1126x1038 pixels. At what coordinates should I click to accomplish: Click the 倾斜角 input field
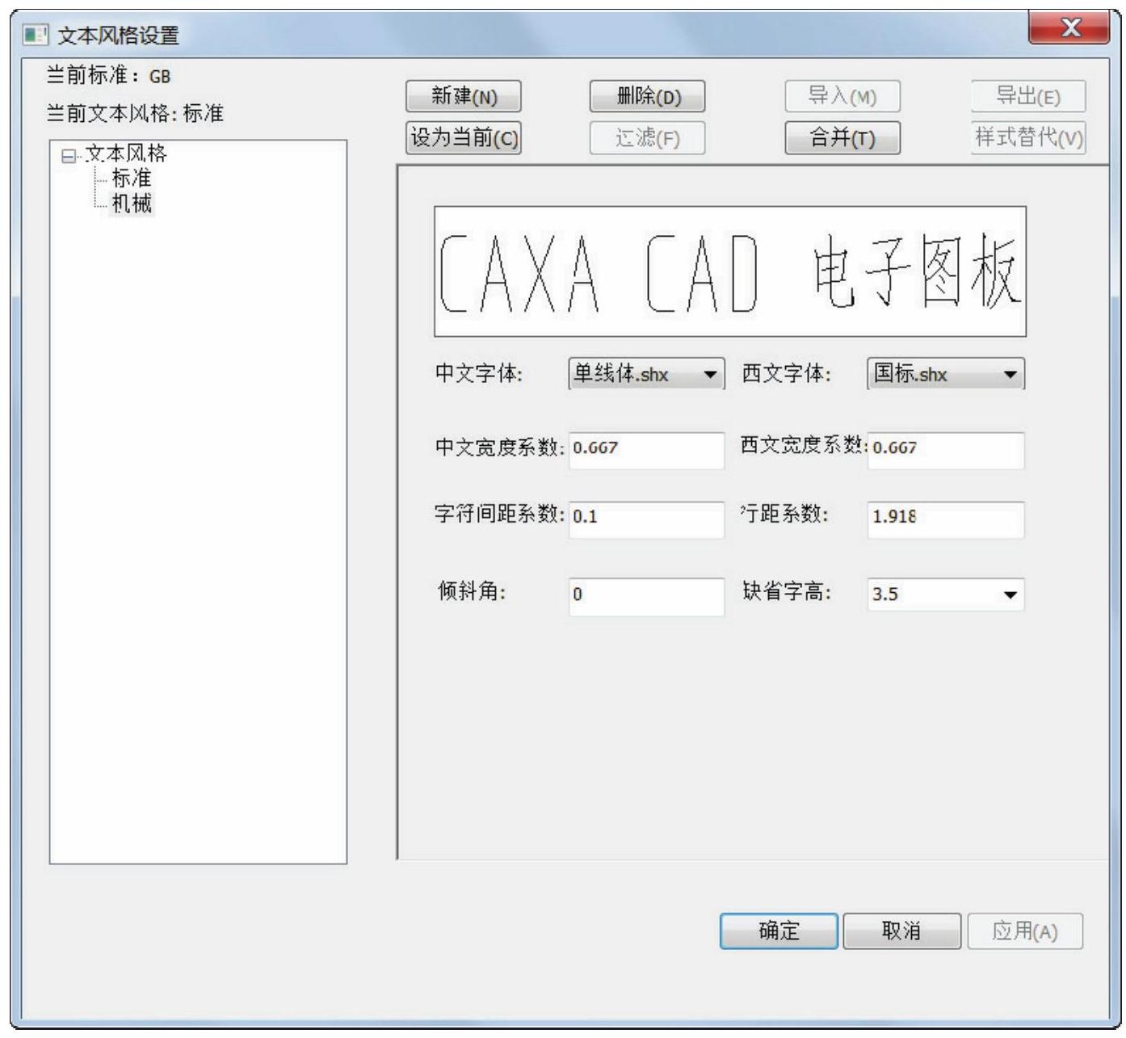[646, 597]
